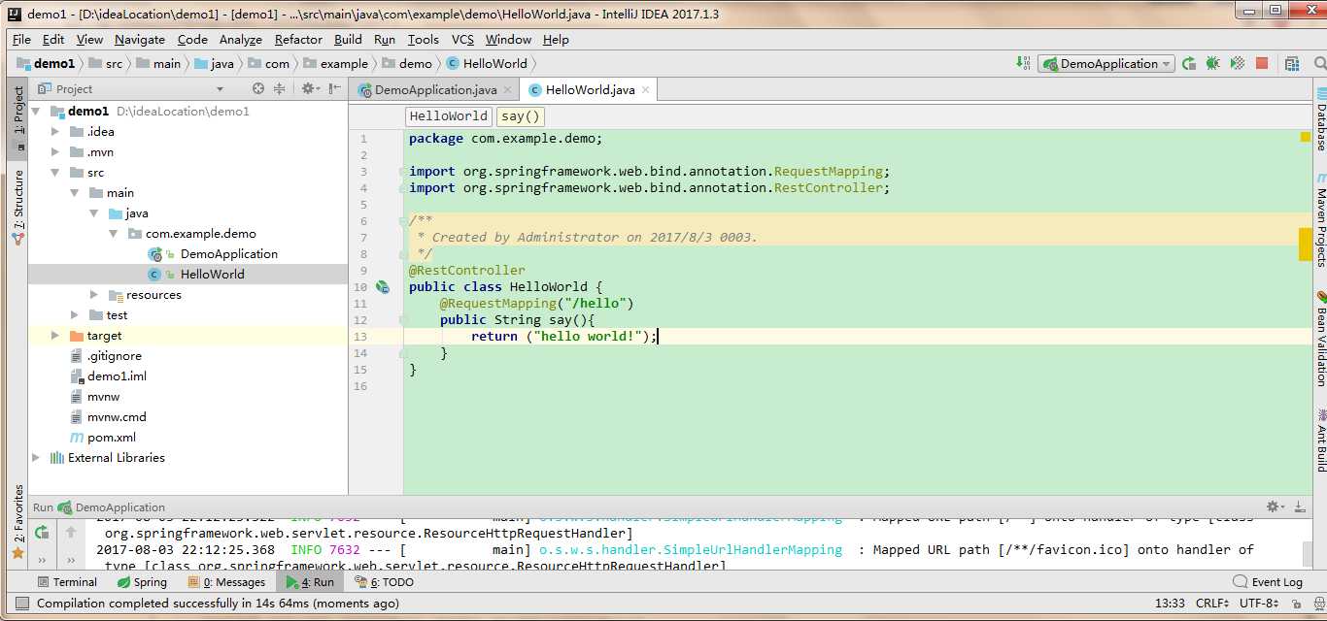The height and width of the screenshot is (621, 1327).
Task: Run DemoApplication with the rerun toolbar icon
Action: (x=1189, y=63)
